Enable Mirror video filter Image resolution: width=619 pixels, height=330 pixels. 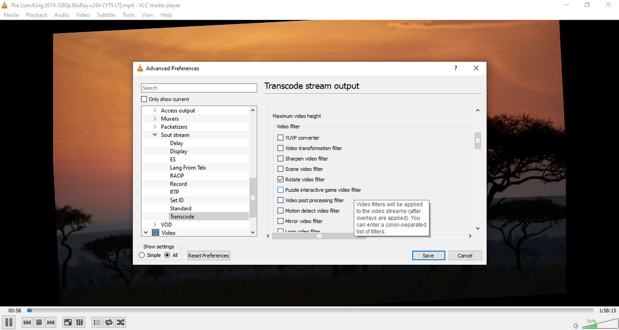[x=280, y=221]
